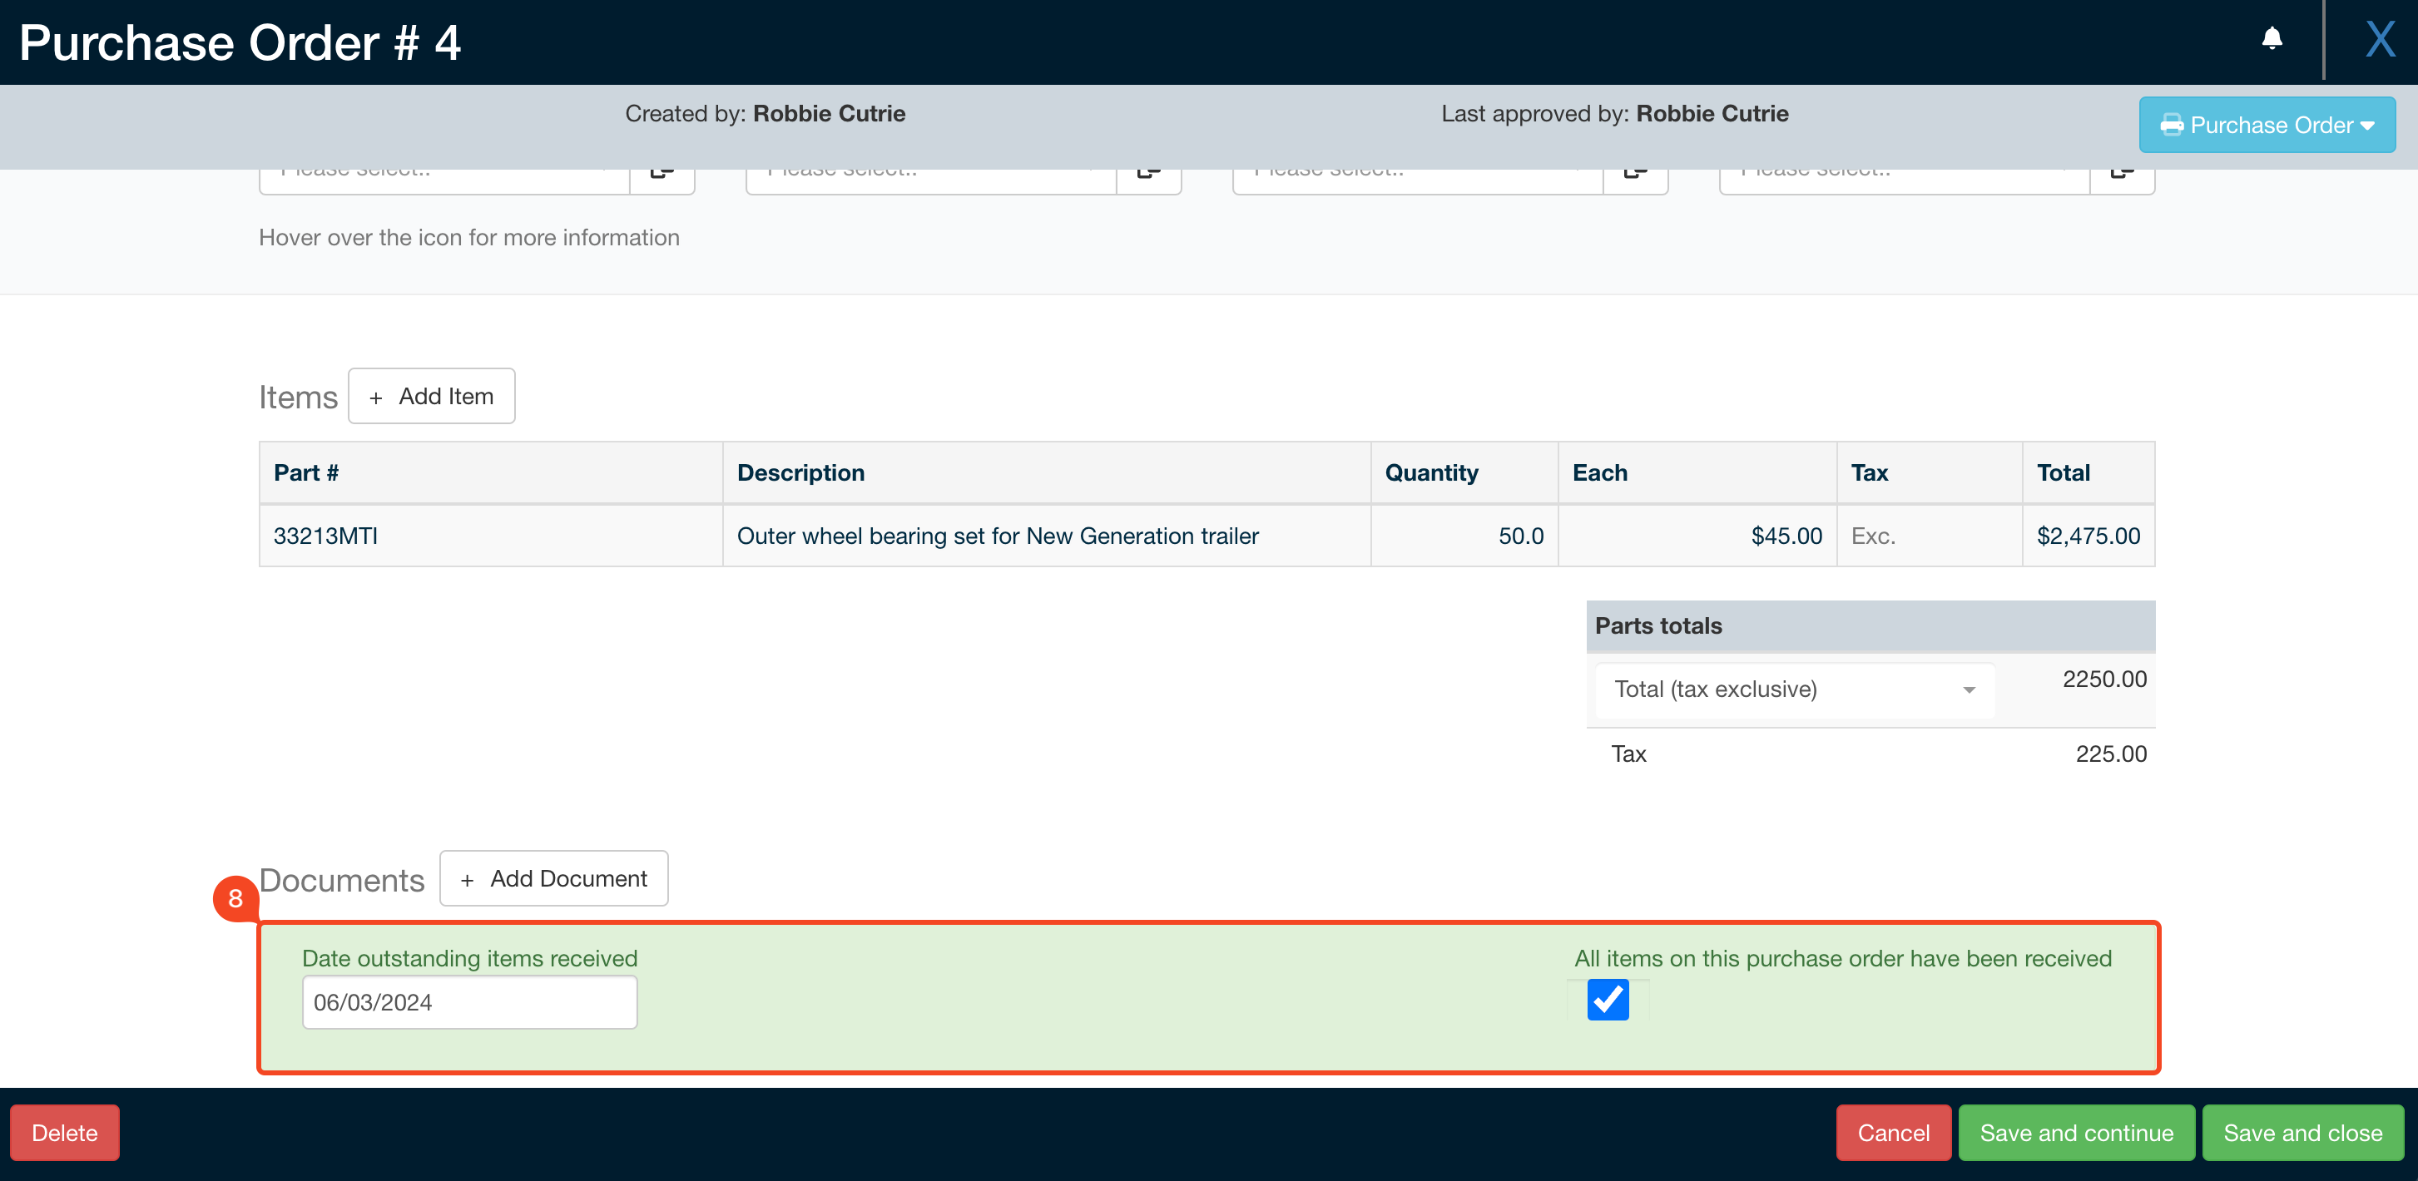2418x1181 pixels.
Task: Click the date field showing 06/03/2024
Action: [469, 1002]
